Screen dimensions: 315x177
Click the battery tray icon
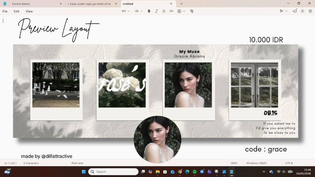pos(290,172)
